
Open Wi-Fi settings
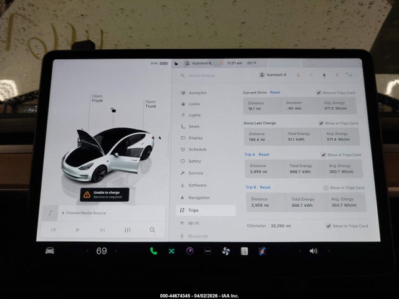point(190,223)
